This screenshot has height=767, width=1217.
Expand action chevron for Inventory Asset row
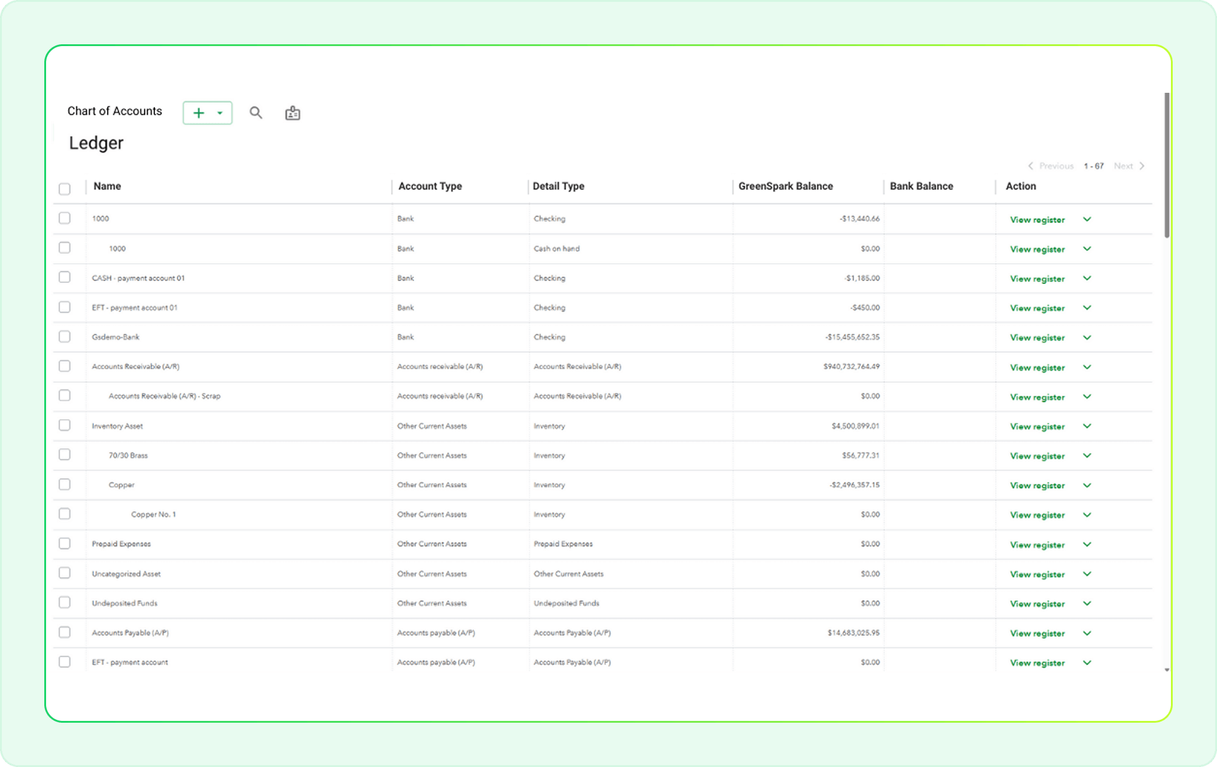1087,426
